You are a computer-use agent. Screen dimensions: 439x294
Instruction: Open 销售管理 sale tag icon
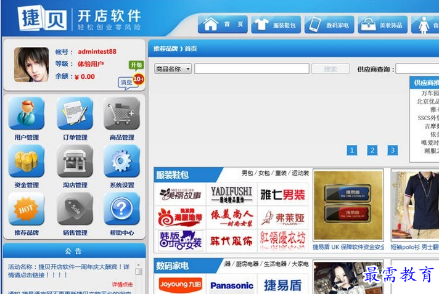(75, 208)
